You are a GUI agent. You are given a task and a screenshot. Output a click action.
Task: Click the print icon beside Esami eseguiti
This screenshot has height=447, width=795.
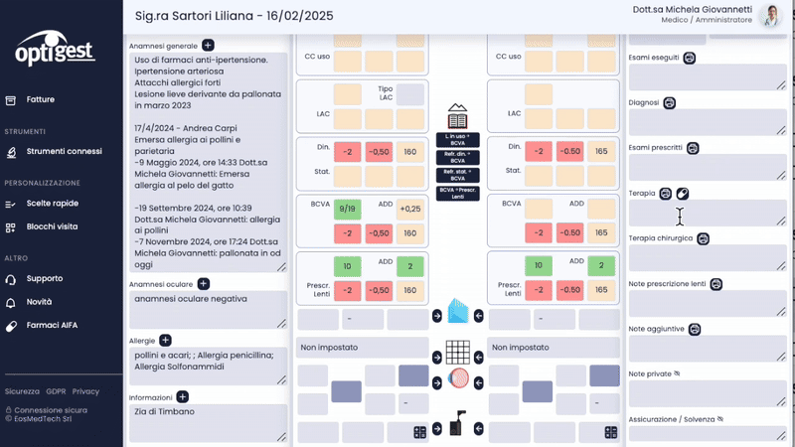pyautogui.click(x=689, y=58)
